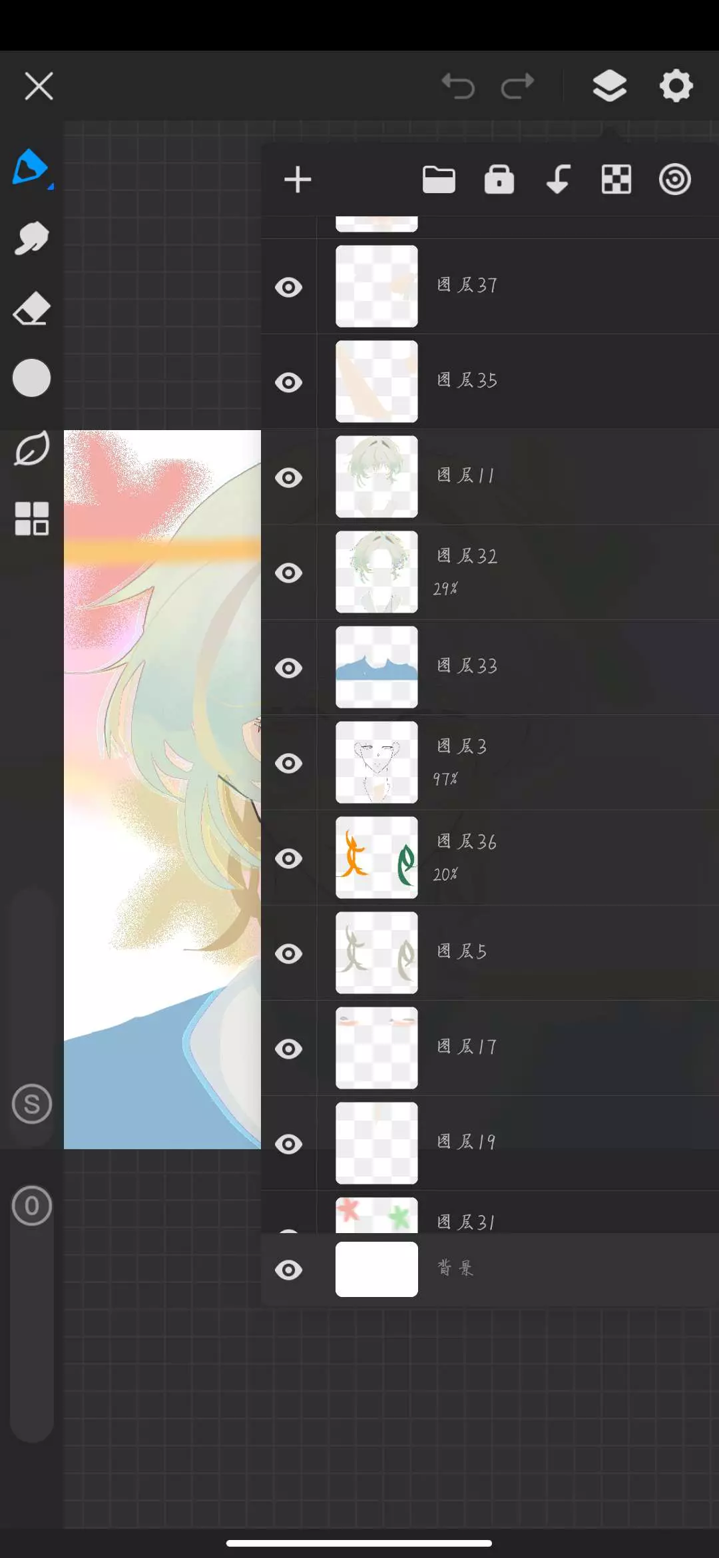Select the smudge tool

pyautogui.click(x=31, y=238)
